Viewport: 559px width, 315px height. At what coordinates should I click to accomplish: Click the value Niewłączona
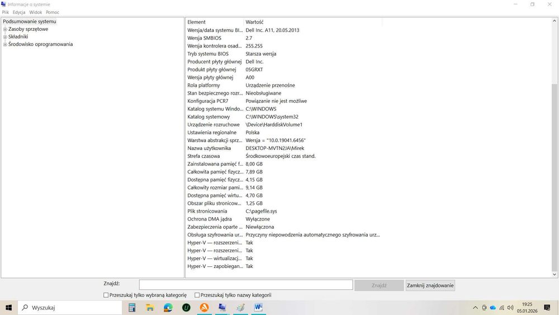click(260, 227)
